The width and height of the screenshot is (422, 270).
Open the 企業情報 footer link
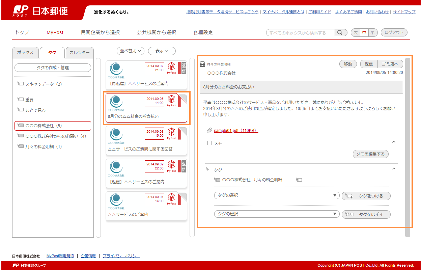pos(88,256)
